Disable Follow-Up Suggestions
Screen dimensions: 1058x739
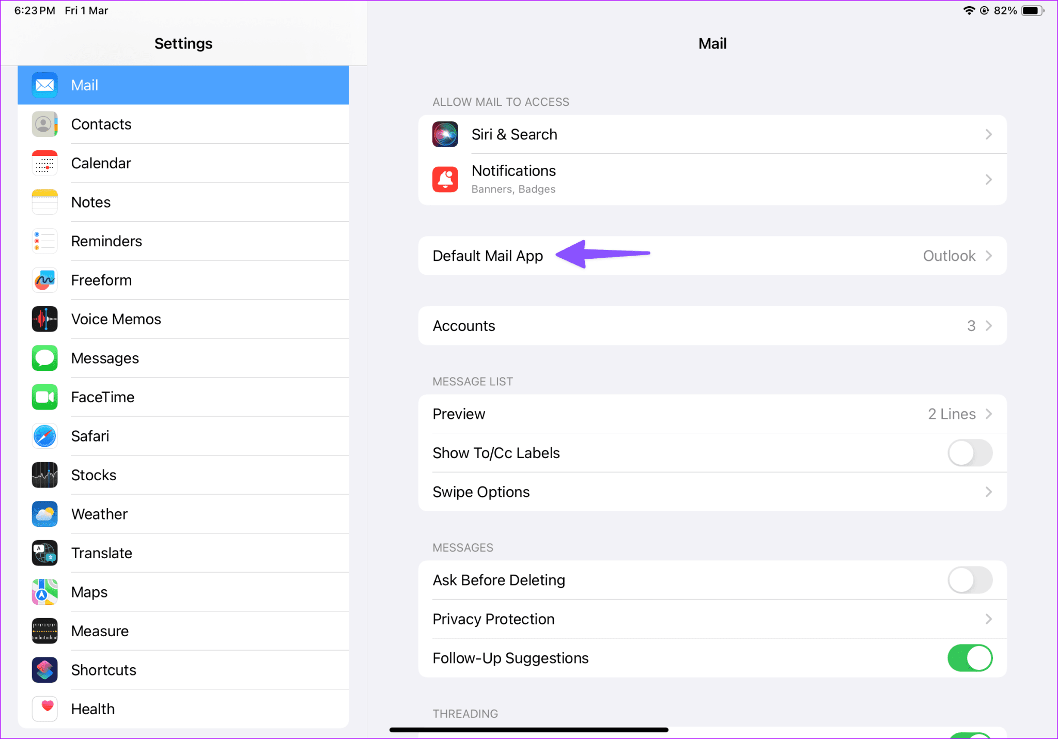970,658
